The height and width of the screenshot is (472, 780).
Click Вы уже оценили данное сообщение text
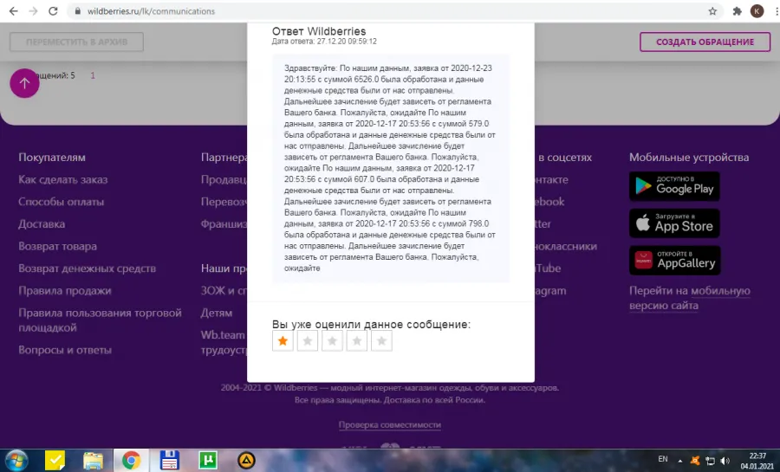(x=371, y=325)
